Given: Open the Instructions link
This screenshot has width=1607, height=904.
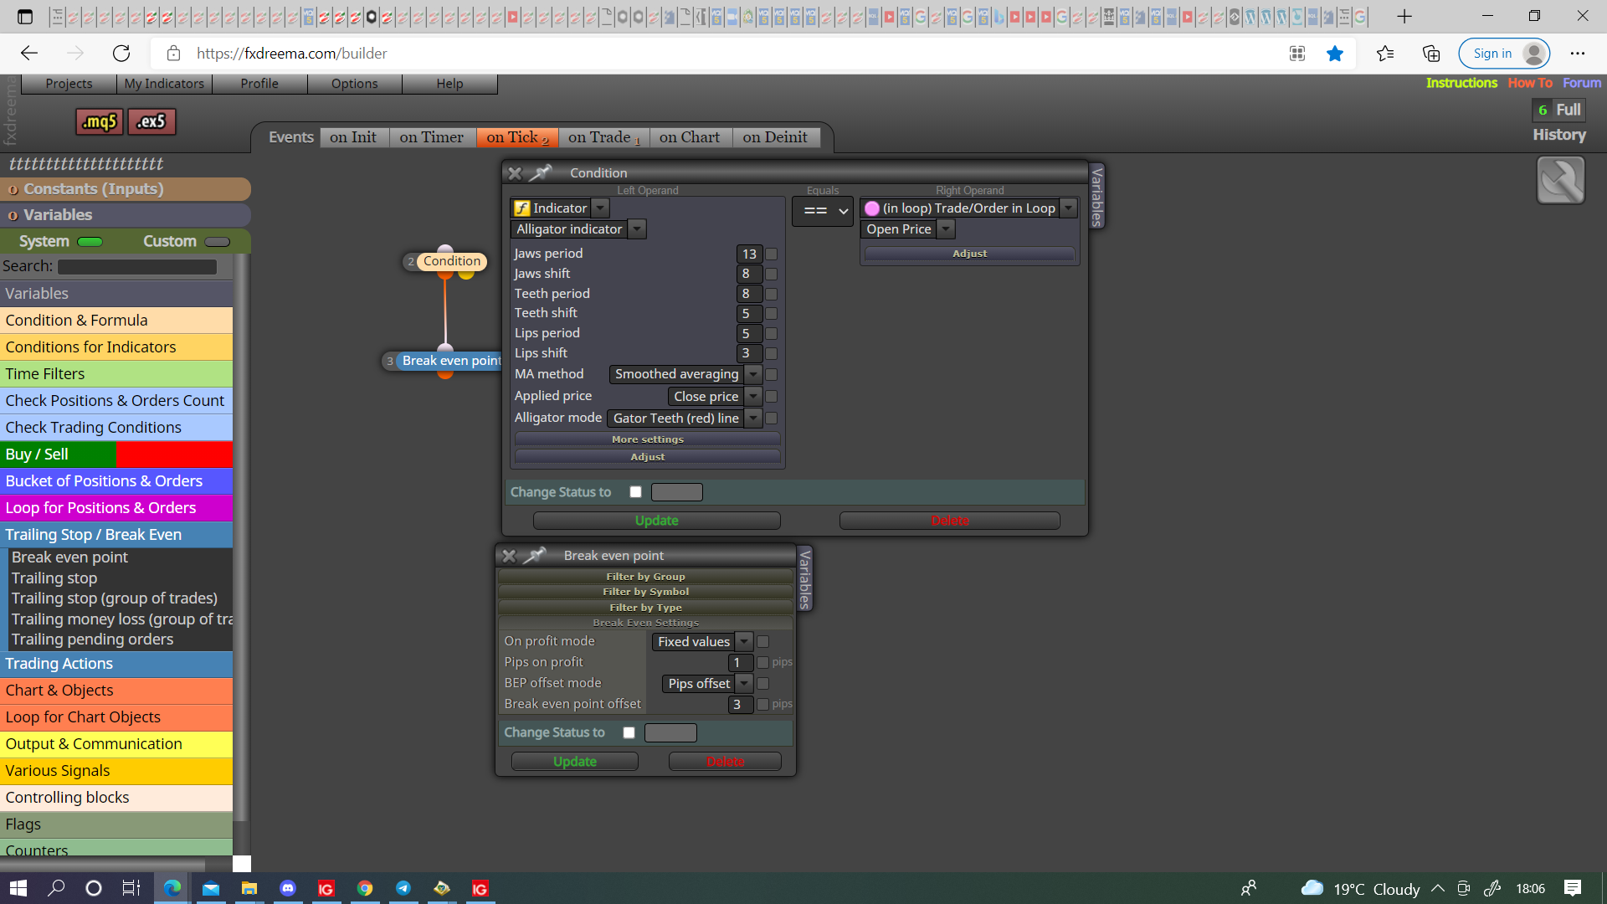Looking at the screenshot, I should tap(1461, 83).
